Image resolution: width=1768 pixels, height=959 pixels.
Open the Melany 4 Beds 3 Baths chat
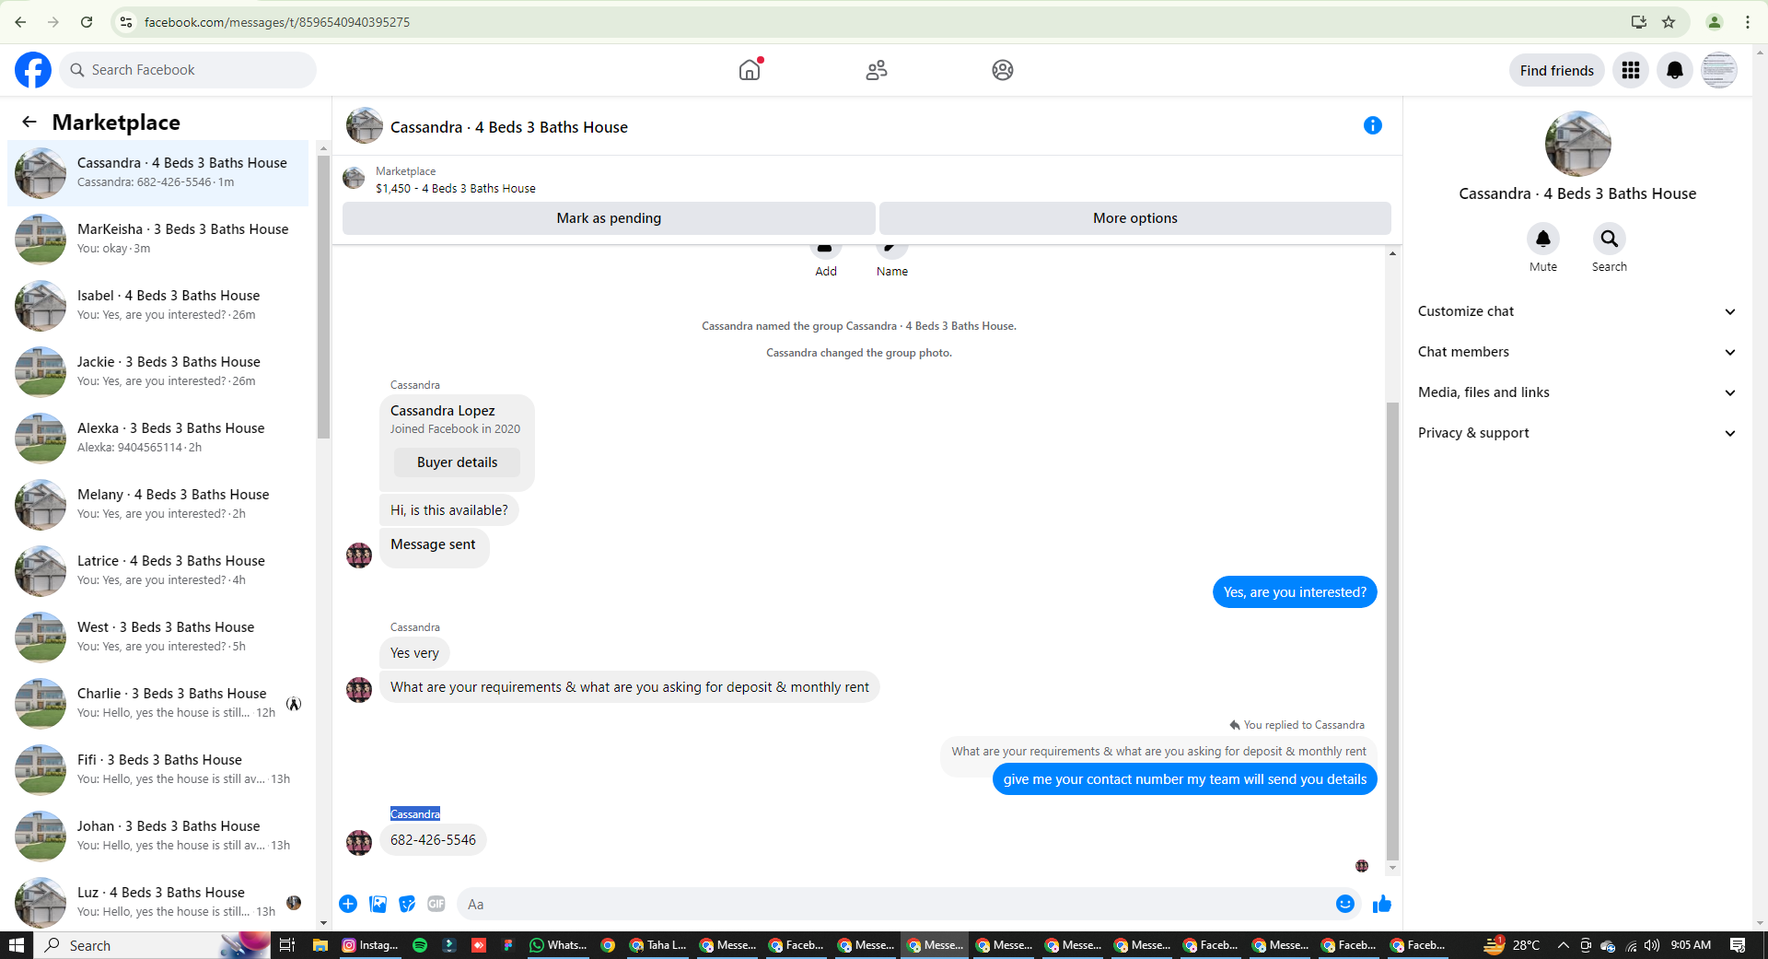[x=158, y=505]
